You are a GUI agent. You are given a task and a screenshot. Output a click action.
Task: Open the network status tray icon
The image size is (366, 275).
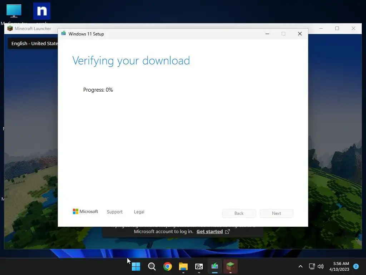coord(312,266)
